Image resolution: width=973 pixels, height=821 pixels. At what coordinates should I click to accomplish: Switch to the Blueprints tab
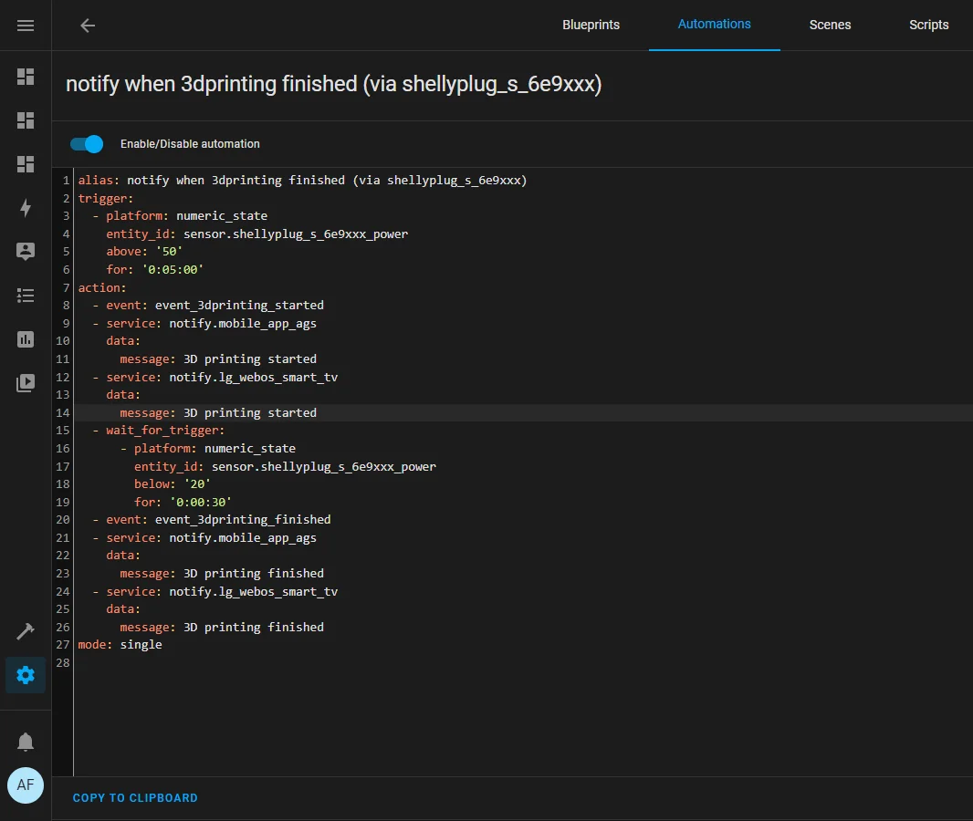click(591, 26)
